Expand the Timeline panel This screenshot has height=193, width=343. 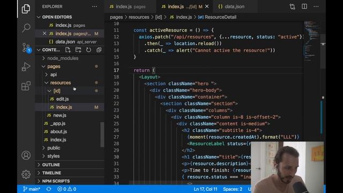[51, 173]
